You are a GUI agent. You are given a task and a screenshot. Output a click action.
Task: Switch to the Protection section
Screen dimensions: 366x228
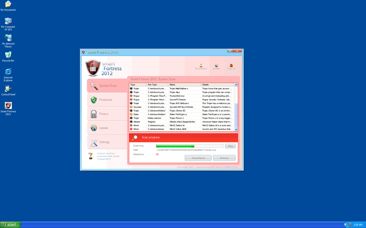(94, 100)
